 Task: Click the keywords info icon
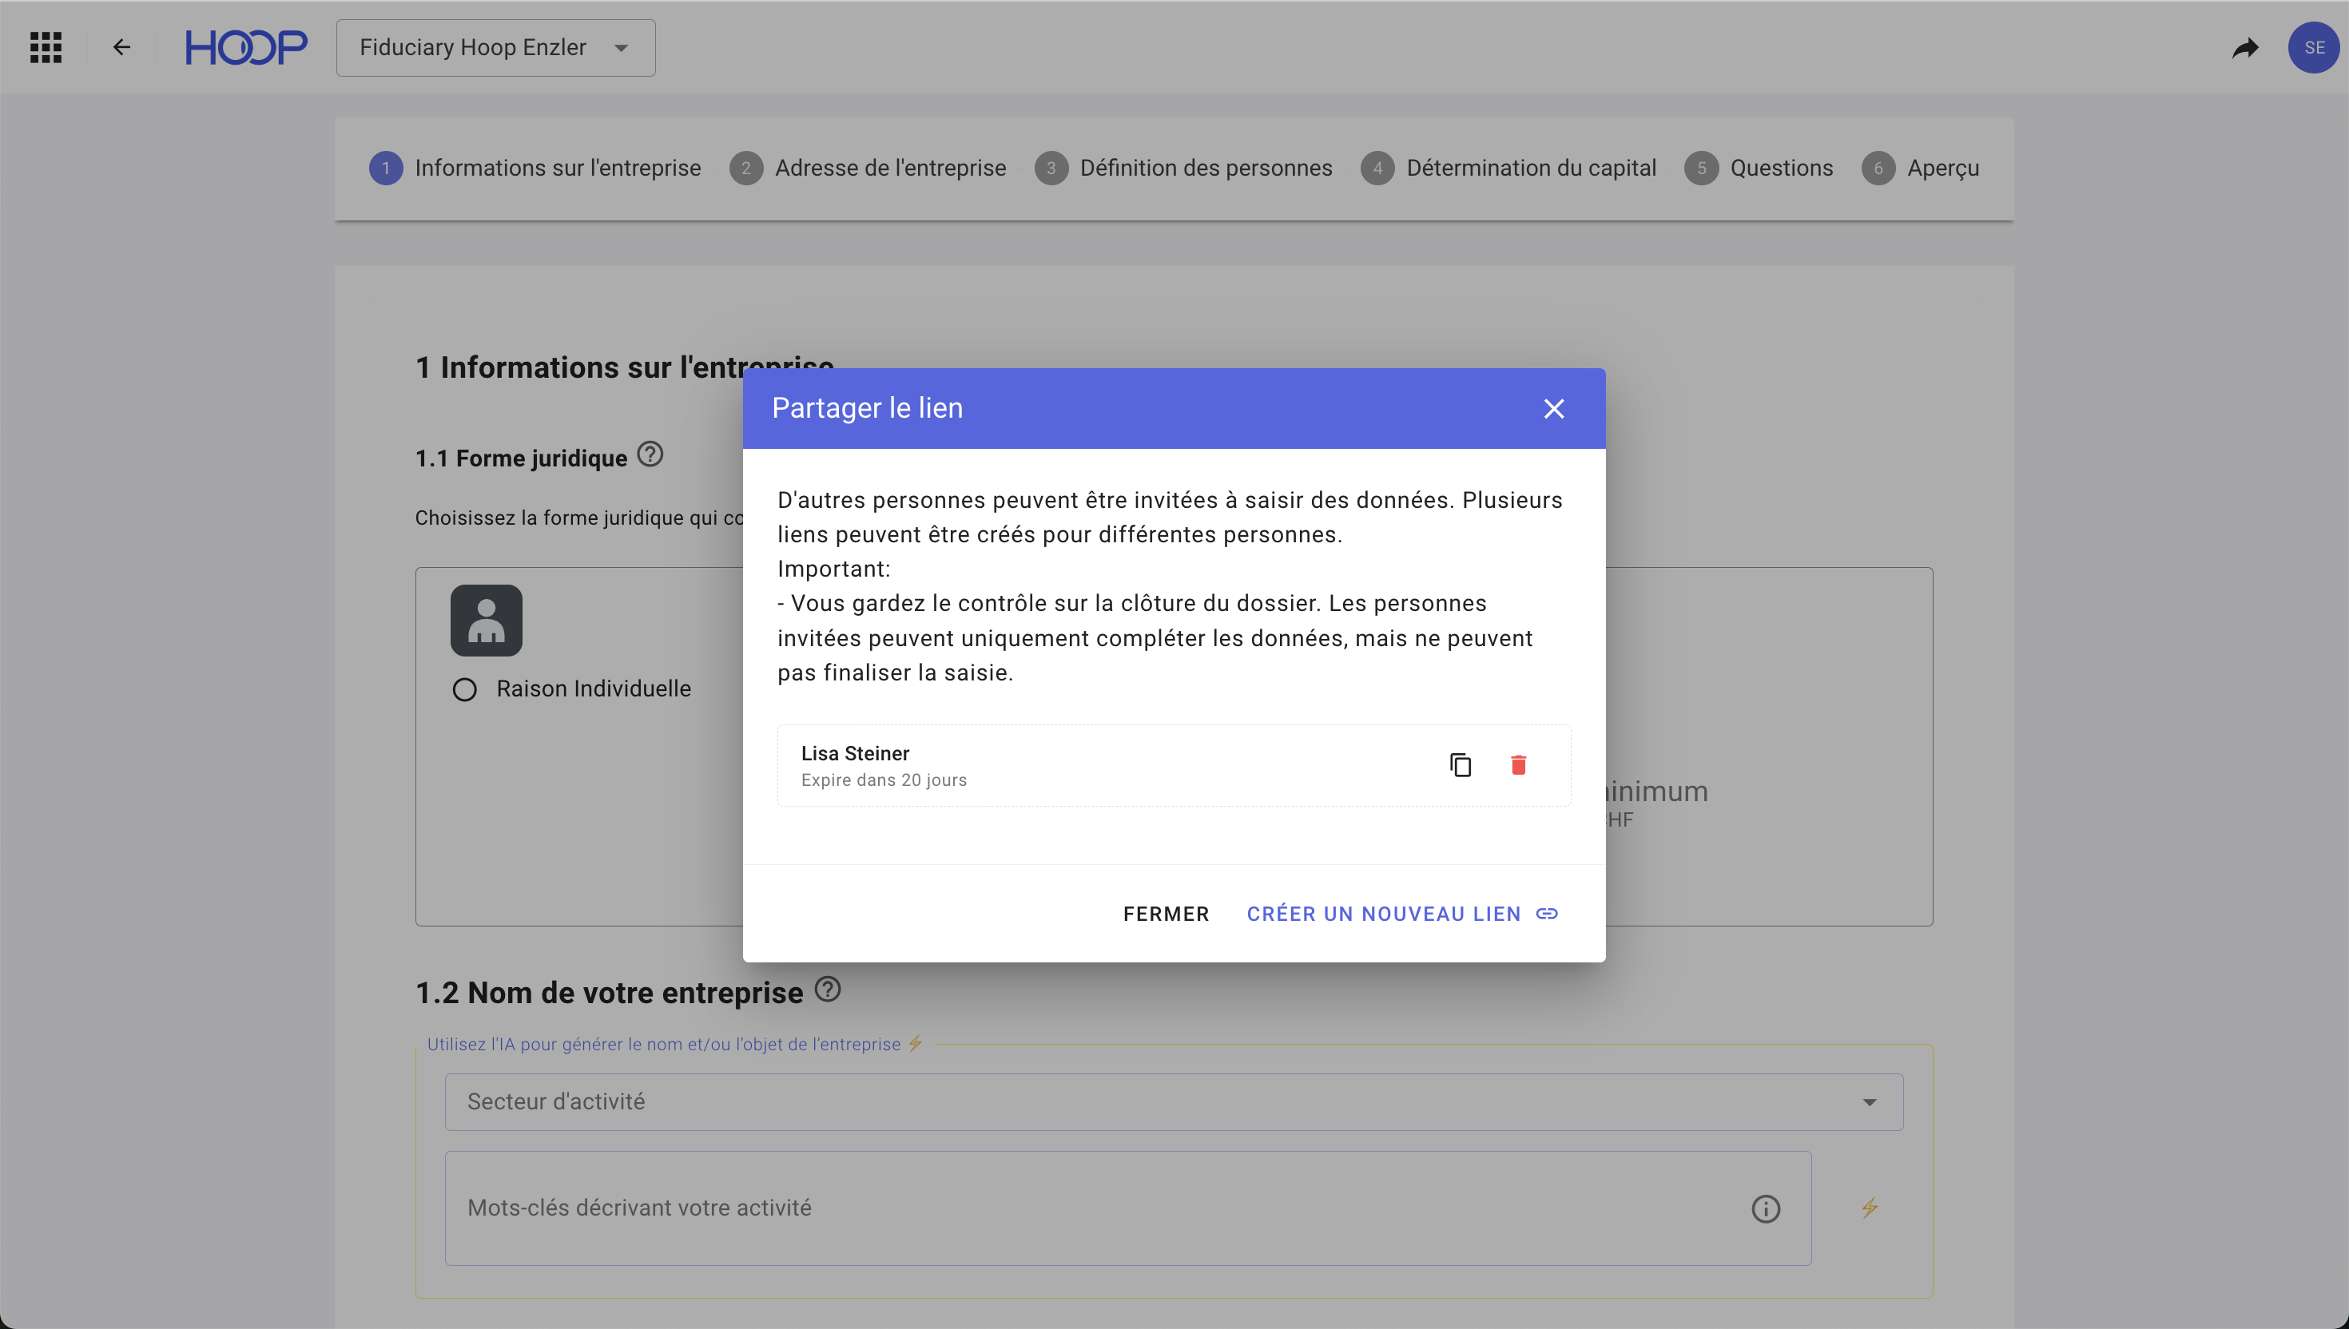tap(1766, 1208)
